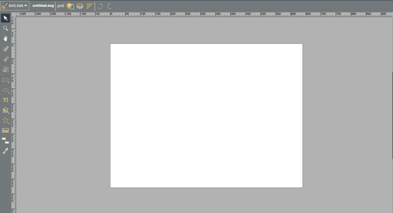The width and height of the screenshot is (393, 213).
Task: Expand the Ellipse tool flyout
Action: tap(9, 92)
